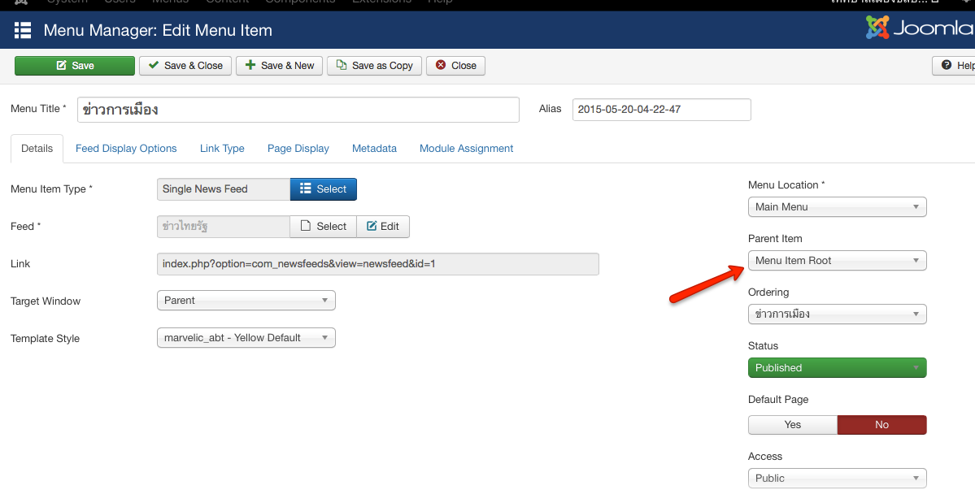This screenshot has width=975, height=494.
Task: Open the Module Assignment tab
Action: (x=466, y=149)
